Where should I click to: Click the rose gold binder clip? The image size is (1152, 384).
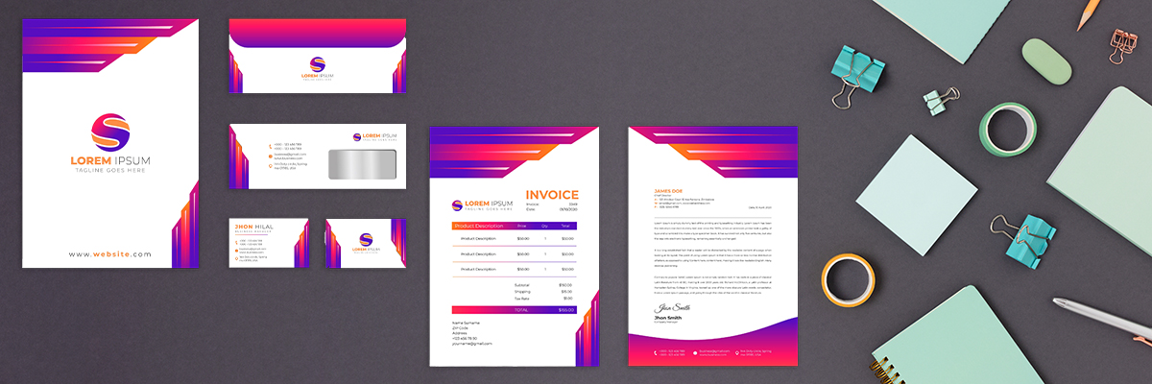(1121, 42)
